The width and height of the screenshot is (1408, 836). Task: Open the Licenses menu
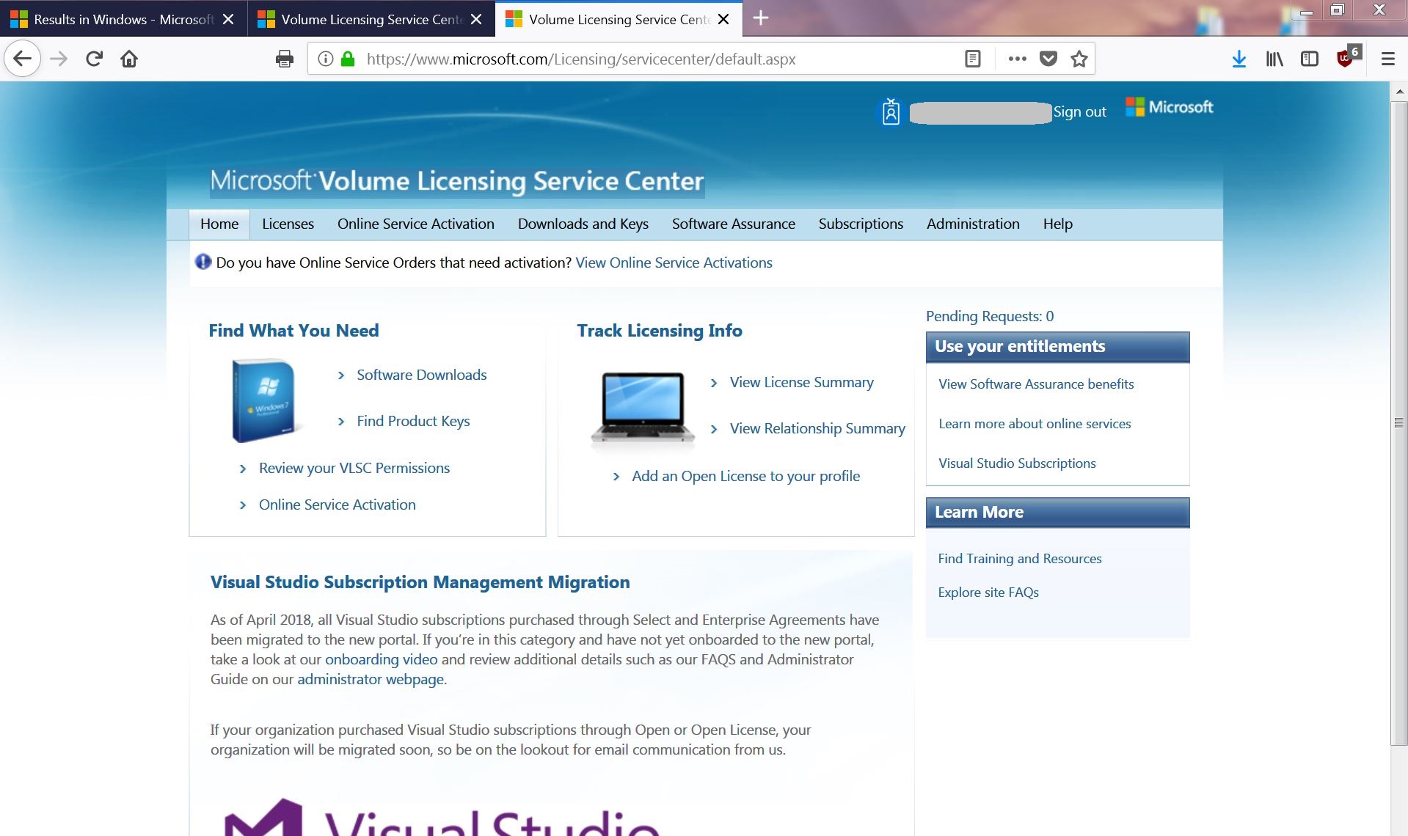tap(288, 224)
